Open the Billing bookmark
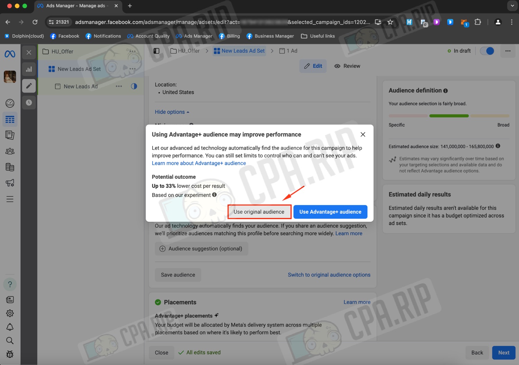 [229, 36]
